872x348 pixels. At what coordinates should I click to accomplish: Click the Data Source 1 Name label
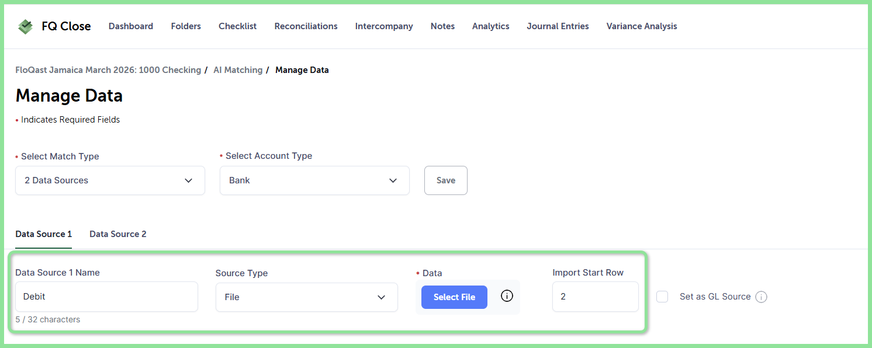[x=57, y=273]
